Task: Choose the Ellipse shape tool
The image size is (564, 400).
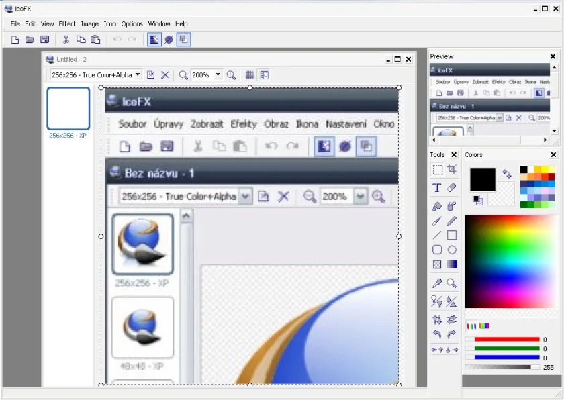Action: [x=452, y=250]
